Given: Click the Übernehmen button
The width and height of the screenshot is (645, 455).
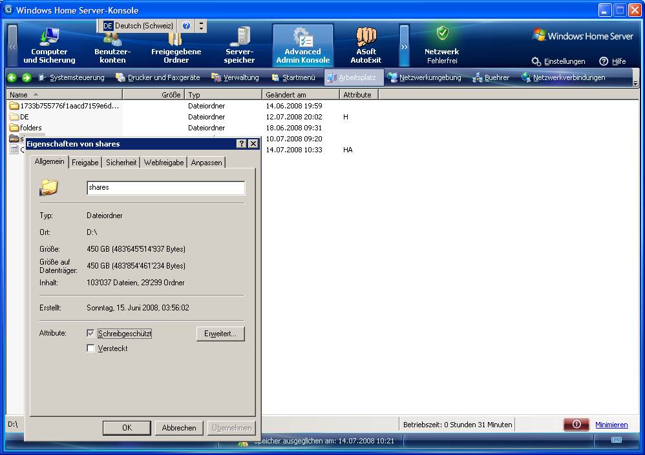Looking at the screenshot, I should coord(231,428).
